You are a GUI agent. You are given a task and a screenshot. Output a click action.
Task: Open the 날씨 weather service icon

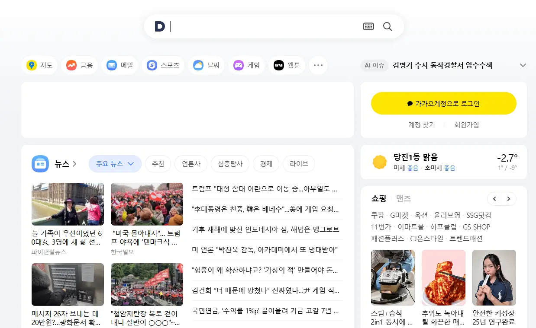coord(197,65)
